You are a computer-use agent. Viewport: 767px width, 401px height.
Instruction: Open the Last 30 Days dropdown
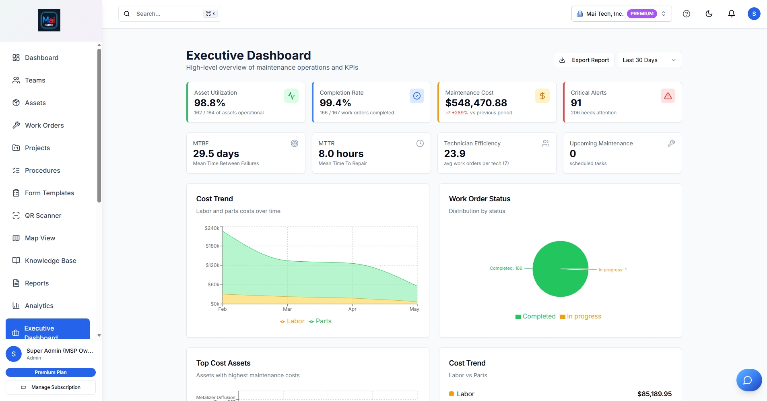point(649,60)
